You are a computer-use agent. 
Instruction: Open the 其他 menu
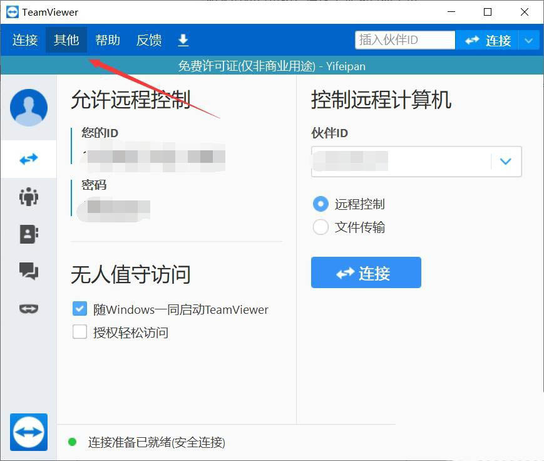pyautogui.click(x=66, y=40)
